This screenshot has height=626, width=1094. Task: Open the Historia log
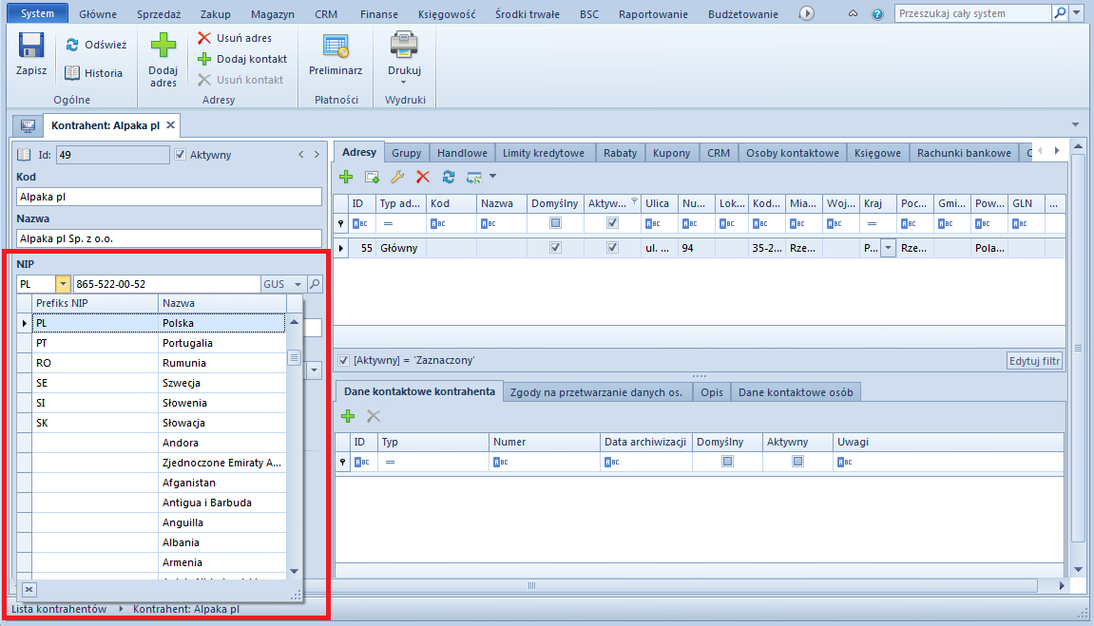[93, 73]
